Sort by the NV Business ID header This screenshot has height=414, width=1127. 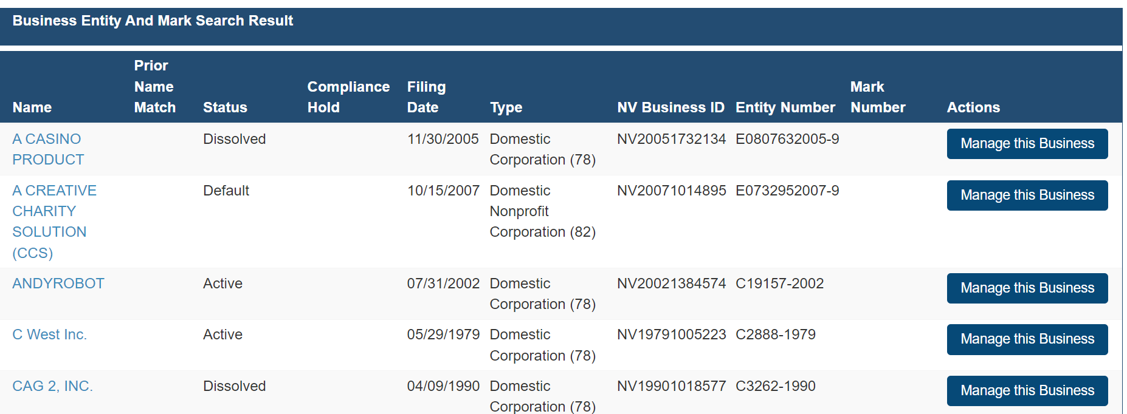coord(670,107)
